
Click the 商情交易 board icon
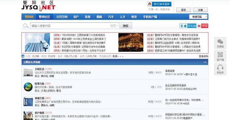28,102
